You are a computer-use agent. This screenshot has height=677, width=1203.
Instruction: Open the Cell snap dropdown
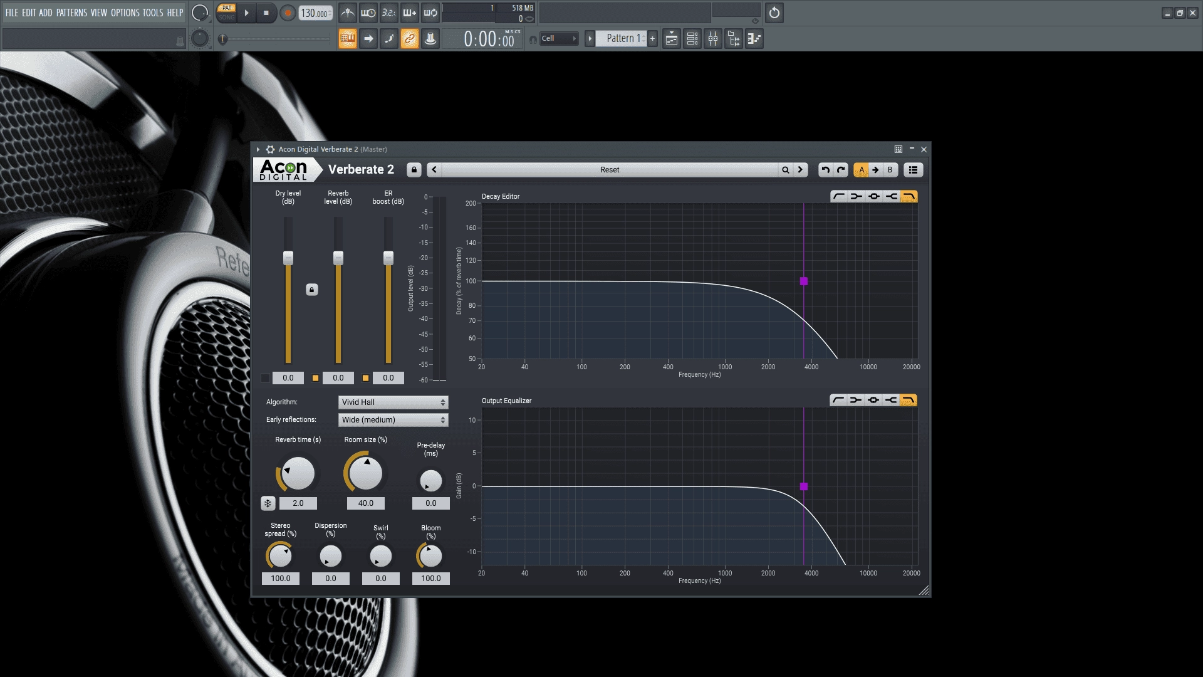559,39
